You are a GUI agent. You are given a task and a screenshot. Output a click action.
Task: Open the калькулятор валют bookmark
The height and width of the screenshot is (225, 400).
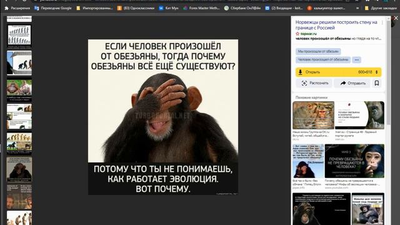pyautogui.click(x=326, y=8)
